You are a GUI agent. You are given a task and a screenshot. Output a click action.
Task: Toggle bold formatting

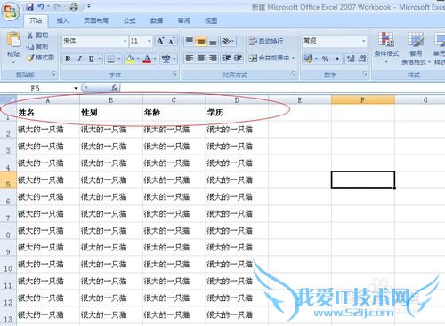click(68, 59)
